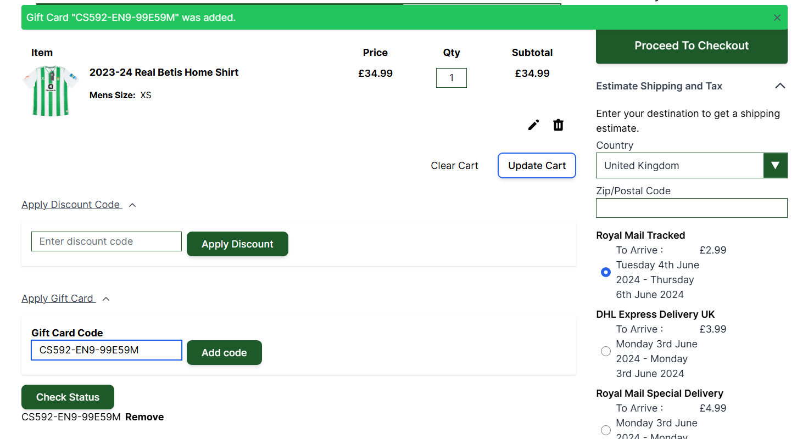Collapse the Apply Discount Code section

click(x=79, y=205)
